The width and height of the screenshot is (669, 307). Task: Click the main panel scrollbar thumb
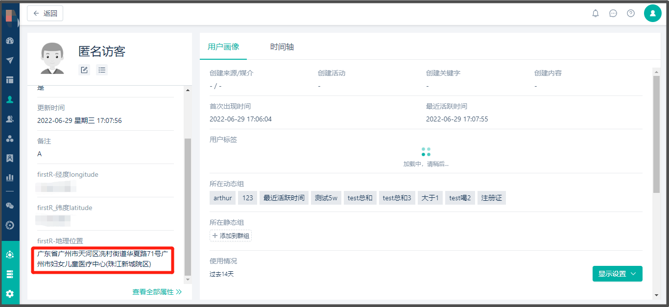657,134
